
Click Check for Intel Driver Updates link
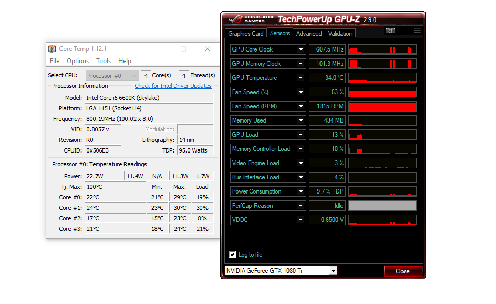173,86
